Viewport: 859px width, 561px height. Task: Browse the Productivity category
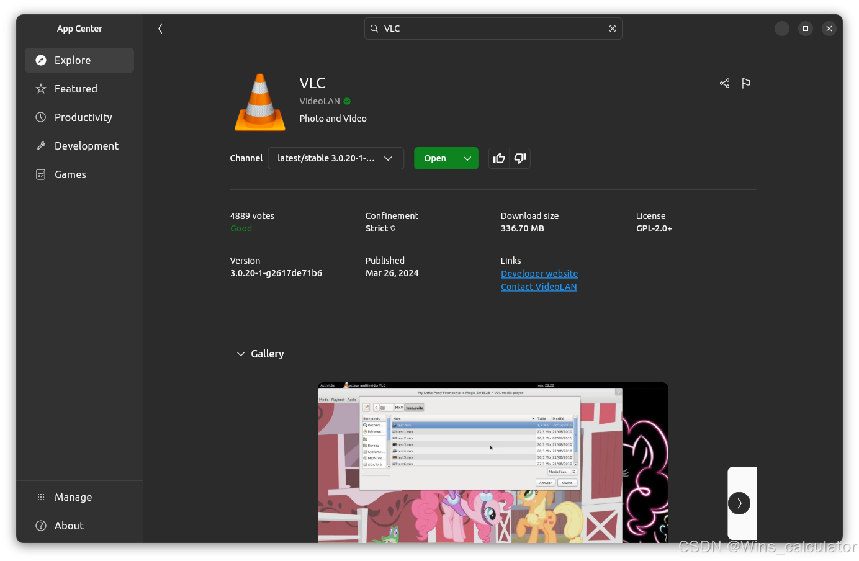(79, 117)
